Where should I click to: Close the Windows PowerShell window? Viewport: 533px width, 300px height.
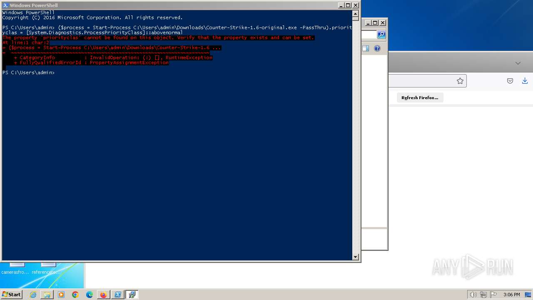tap(356, 5)
